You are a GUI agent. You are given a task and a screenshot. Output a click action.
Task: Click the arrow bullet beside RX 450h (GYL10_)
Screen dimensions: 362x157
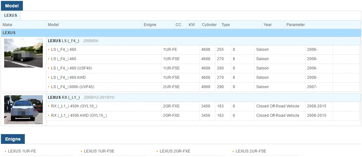pyautogui.click(x=49, y=106)
